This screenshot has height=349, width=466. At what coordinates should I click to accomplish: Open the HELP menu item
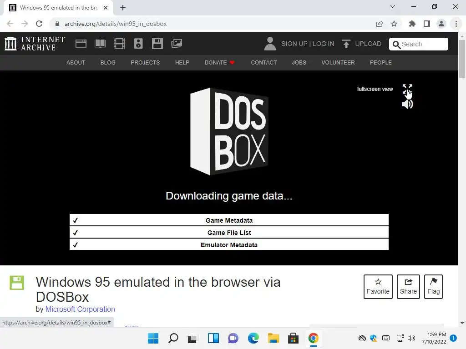click(182, 63)
